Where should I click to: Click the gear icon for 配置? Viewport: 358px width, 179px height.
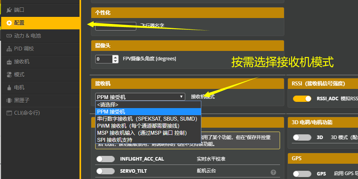pos(9,23)
